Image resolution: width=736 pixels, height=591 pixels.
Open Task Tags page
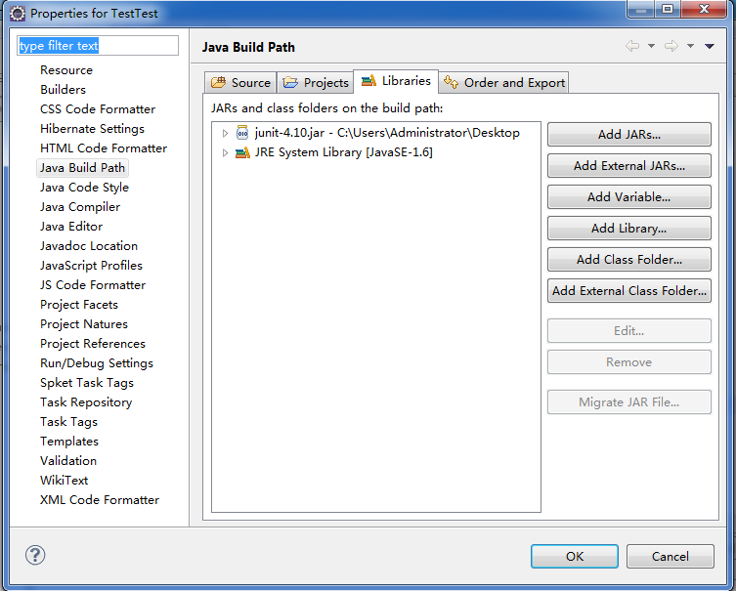[69, 422]
